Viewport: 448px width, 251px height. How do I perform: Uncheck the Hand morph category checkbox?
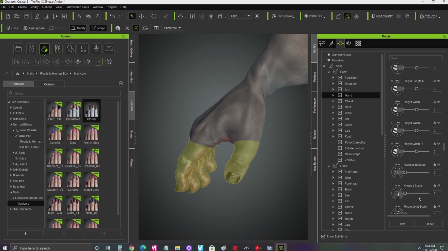coord(340,95)
